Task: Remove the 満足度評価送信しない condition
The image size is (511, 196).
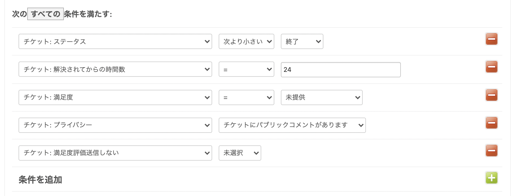Action: pos(491,151)
